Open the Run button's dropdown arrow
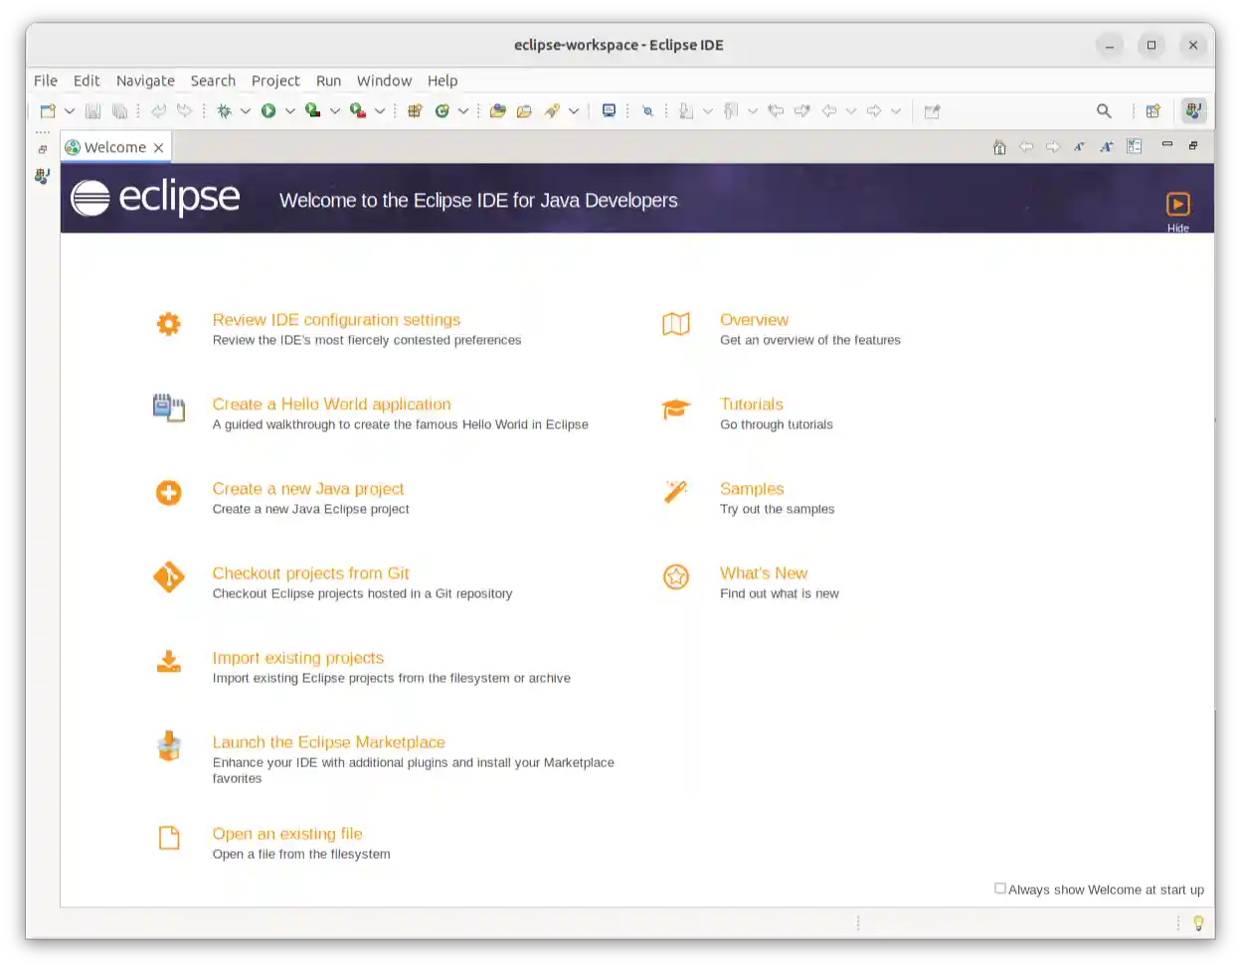 pos(290,111)
